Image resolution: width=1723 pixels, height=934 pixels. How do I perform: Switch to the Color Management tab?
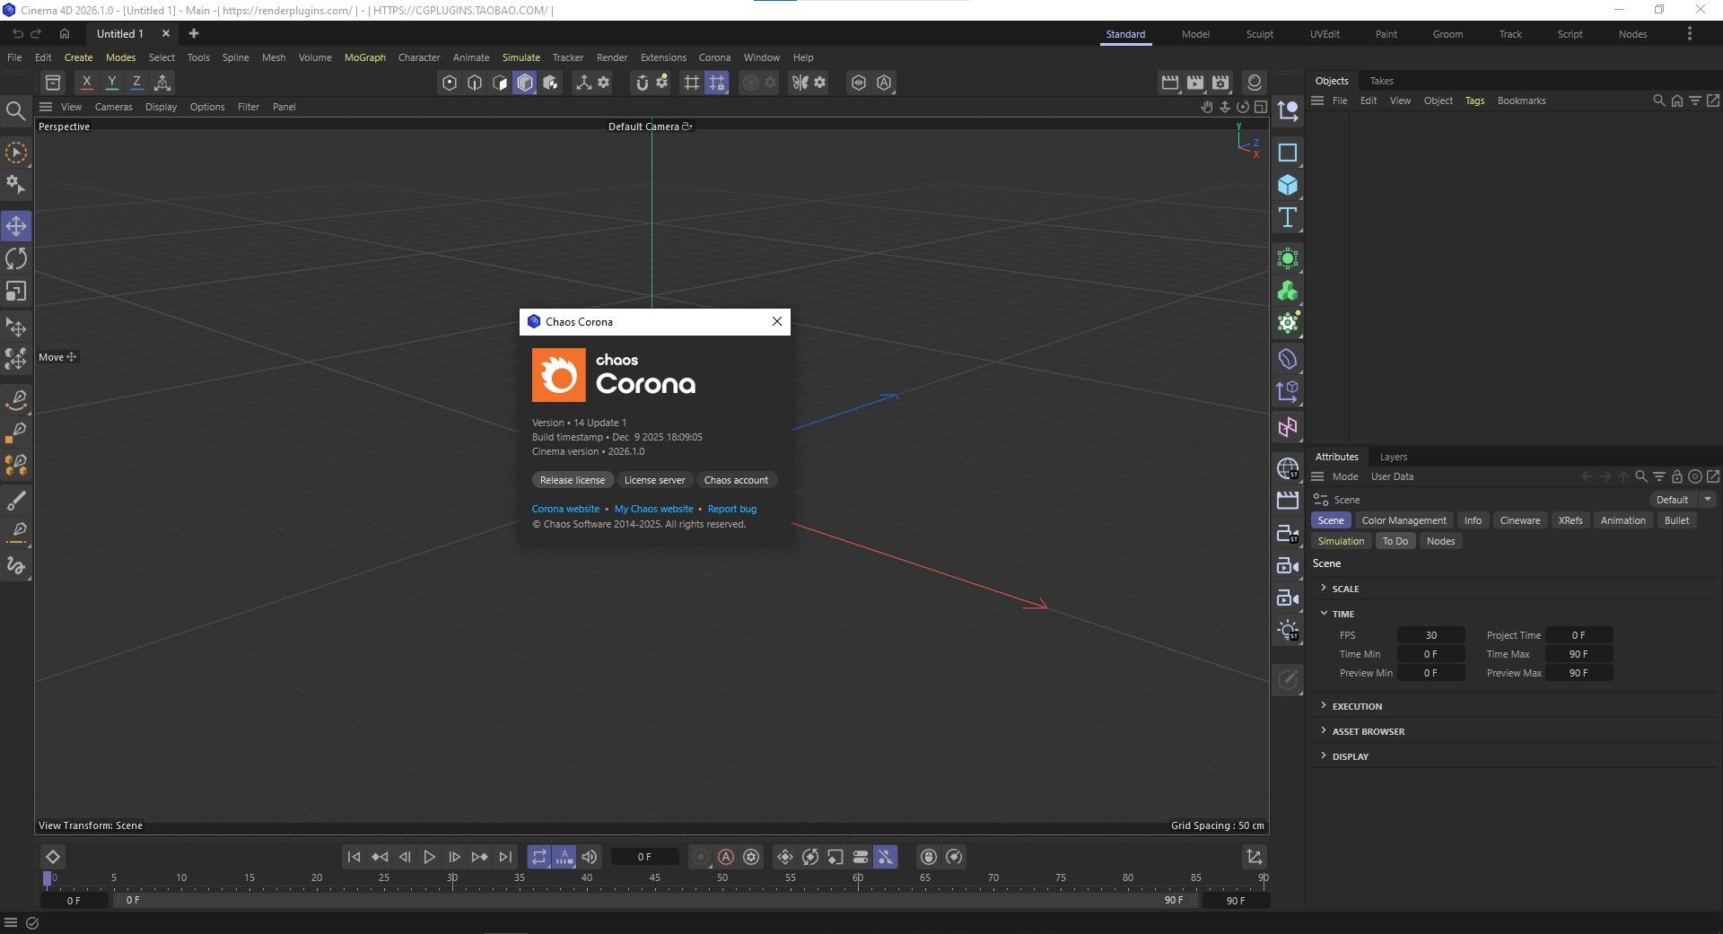[1404, 520]
